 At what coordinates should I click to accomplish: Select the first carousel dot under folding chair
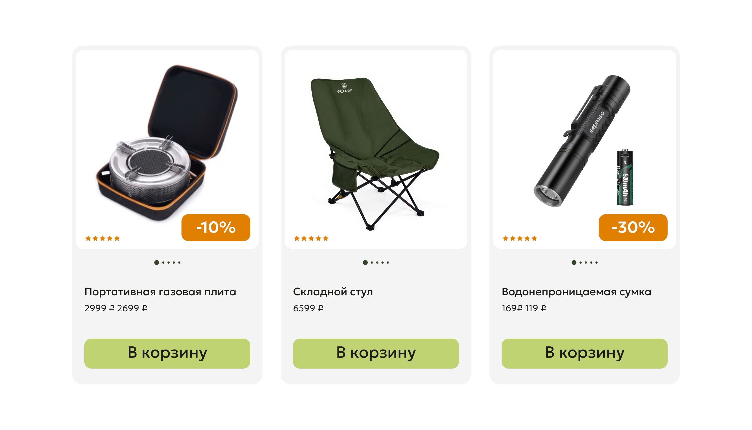tap(365, 262)
